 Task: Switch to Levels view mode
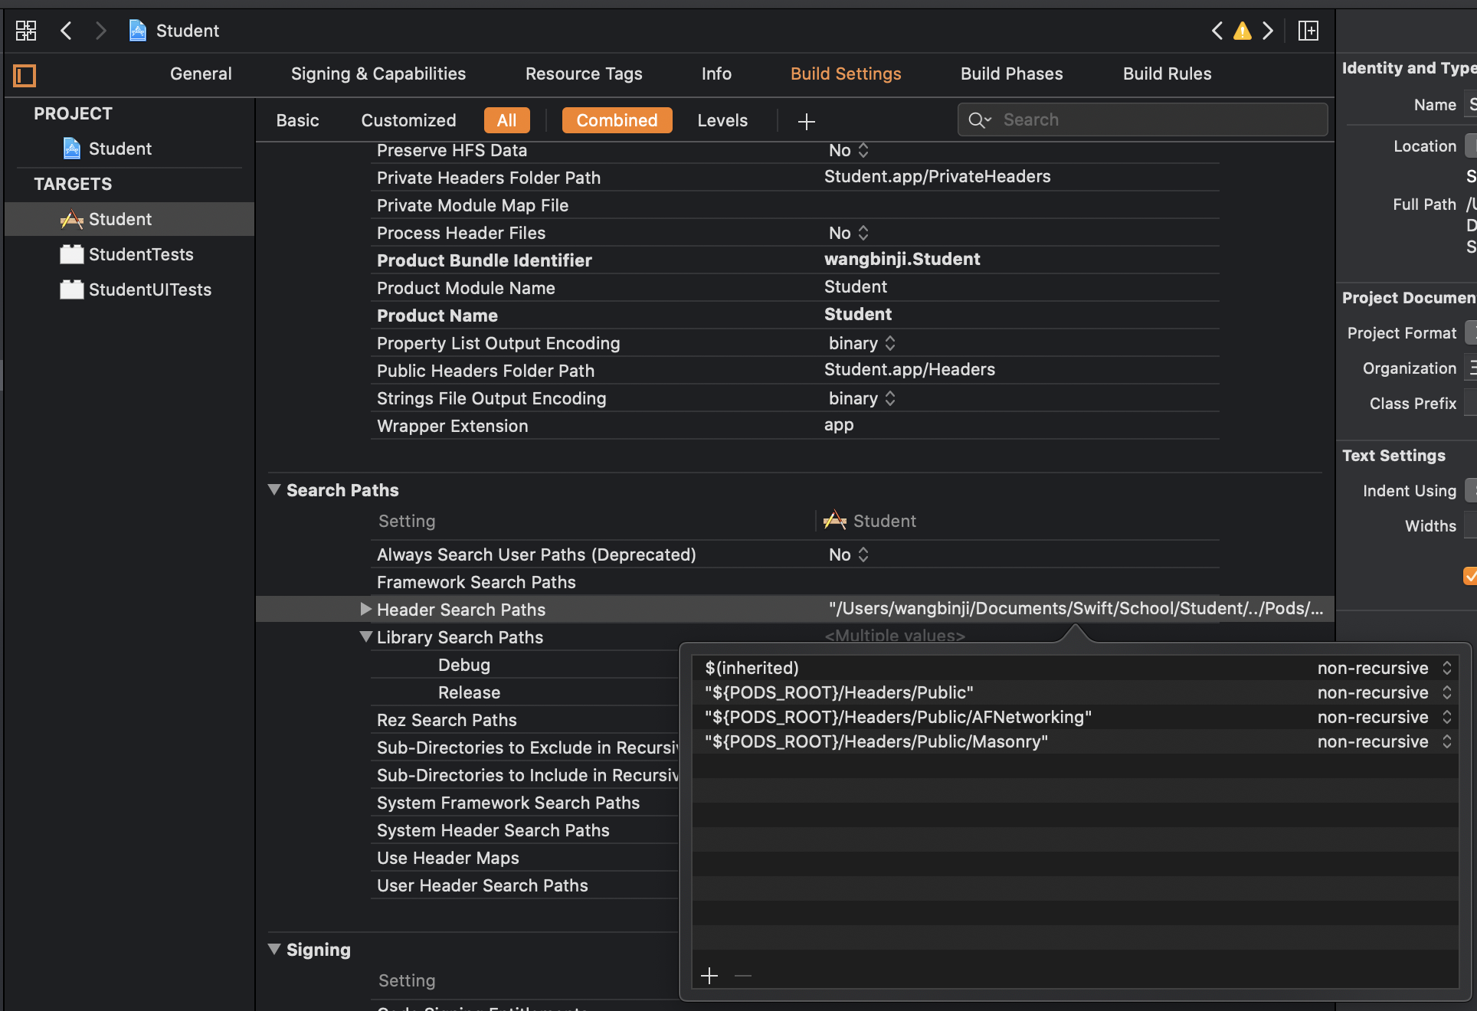[722, 120]
